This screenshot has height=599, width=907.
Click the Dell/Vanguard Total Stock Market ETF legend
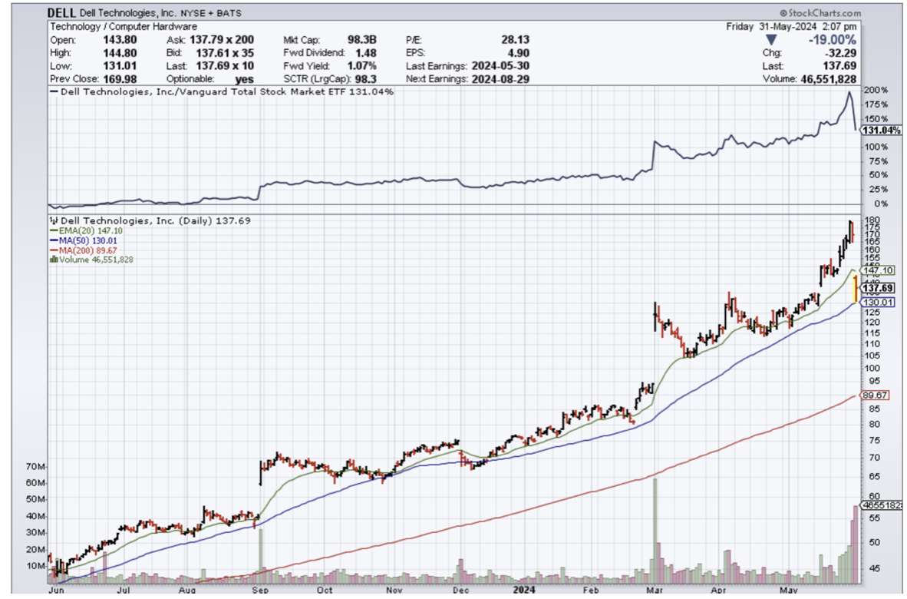pyautogui.click(x=221, y=92)
